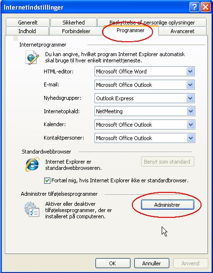Screen dimensions: 213x273
Task: Click the Annuller button
Action: (152, 263)
